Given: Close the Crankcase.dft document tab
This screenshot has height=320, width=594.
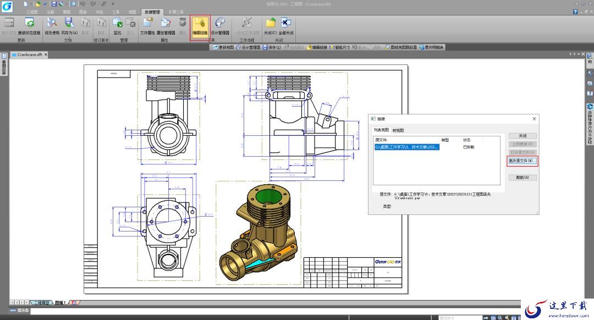Looking at the screenshot, I should [46, 54].
